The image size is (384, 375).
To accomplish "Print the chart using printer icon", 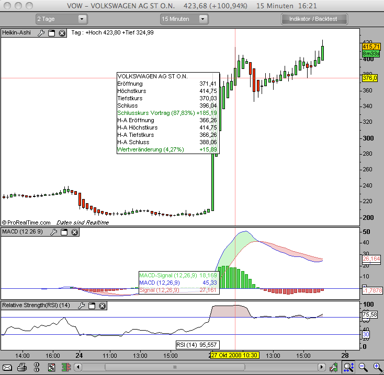I will (x=22, y=367).
